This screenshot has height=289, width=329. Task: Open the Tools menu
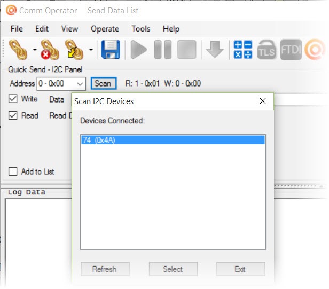point(141,29)
